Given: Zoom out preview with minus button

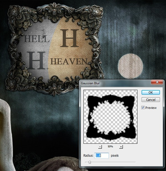Looking at the screenshot, I should click(x=100, y=147).
